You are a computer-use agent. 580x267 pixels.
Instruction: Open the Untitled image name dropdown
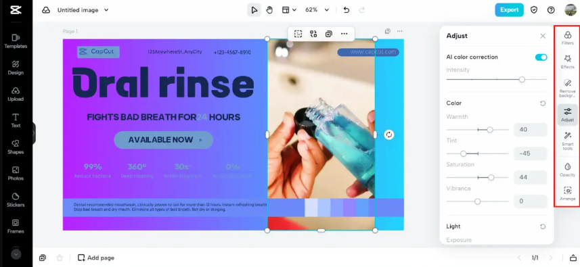tap(83, 10)
